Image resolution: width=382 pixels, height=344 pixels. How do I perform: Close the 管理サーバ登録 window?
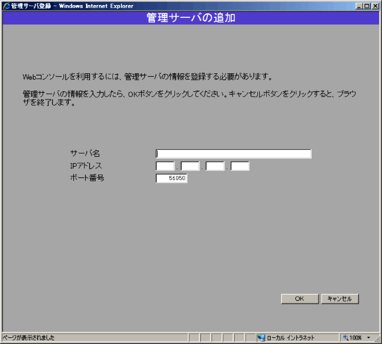(375, 6)
